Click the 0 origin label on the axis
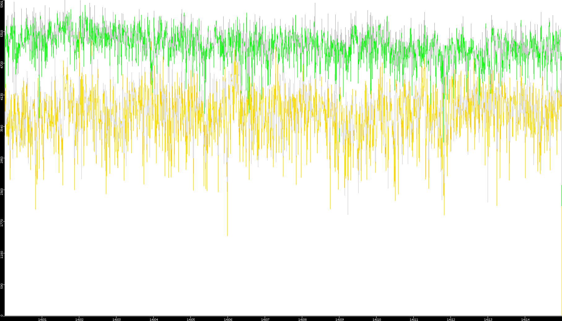The image size is (562, 321). [2, 315]
